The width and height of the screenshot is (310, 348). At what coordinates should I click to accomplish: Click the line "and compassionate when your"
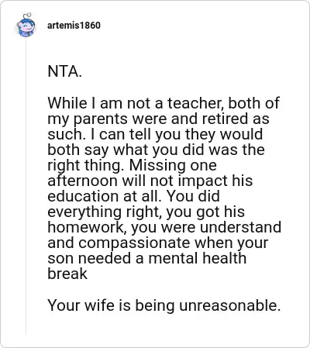(158, 243)
